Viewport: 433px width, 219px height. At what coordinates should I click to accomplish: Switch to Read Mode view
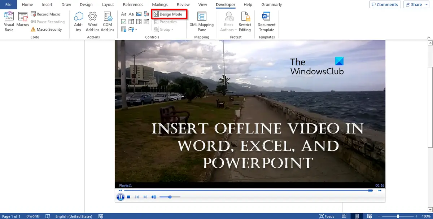(344, 216)
